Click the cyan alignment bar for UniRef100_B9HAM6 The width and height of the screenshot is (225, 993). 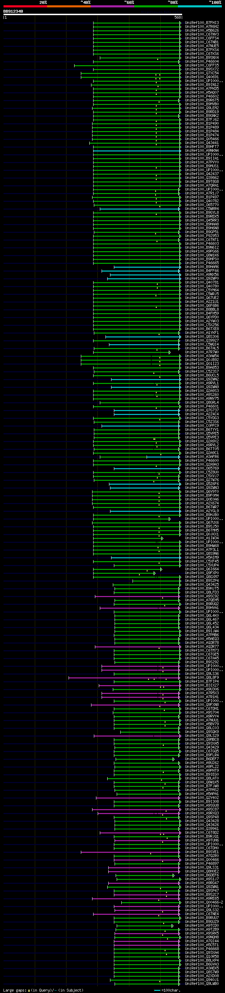[x=147, y=267]
